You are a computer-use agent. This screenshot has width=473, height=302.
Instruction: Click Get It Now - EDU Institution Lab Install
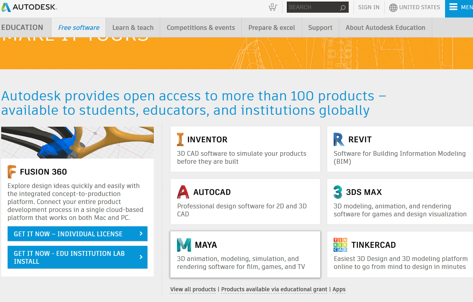click(78, 257)
